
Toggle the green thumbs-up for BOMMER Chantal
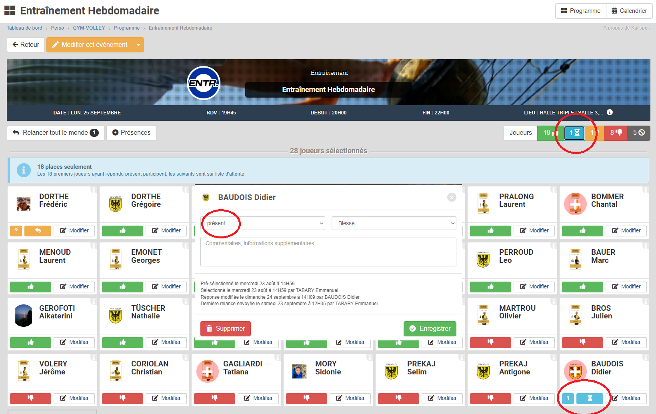pyautogui.click(x=582, y=231)
